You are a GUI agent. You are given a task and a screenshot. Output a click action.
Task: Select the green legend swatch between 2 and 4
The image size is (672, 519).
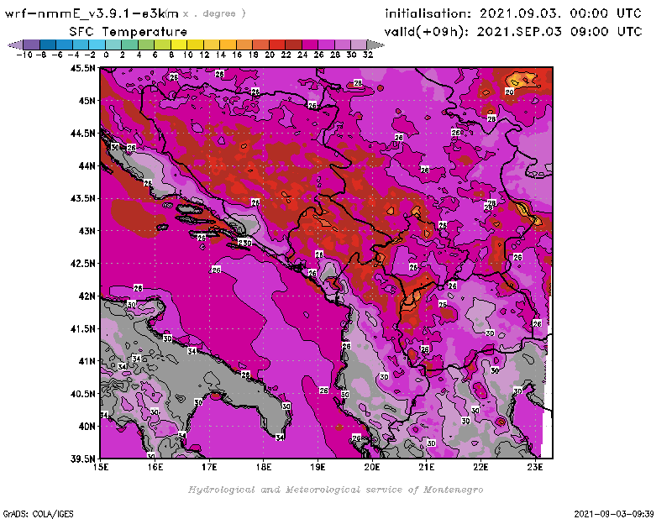click(129, 45)
